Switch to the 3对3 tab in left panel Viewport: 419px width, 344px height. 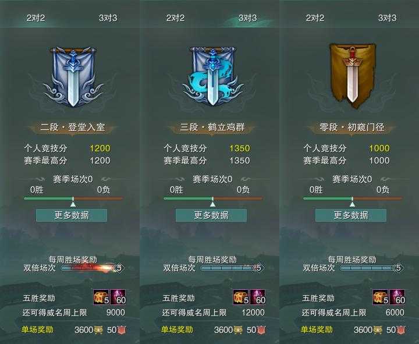tap(108, 18)
